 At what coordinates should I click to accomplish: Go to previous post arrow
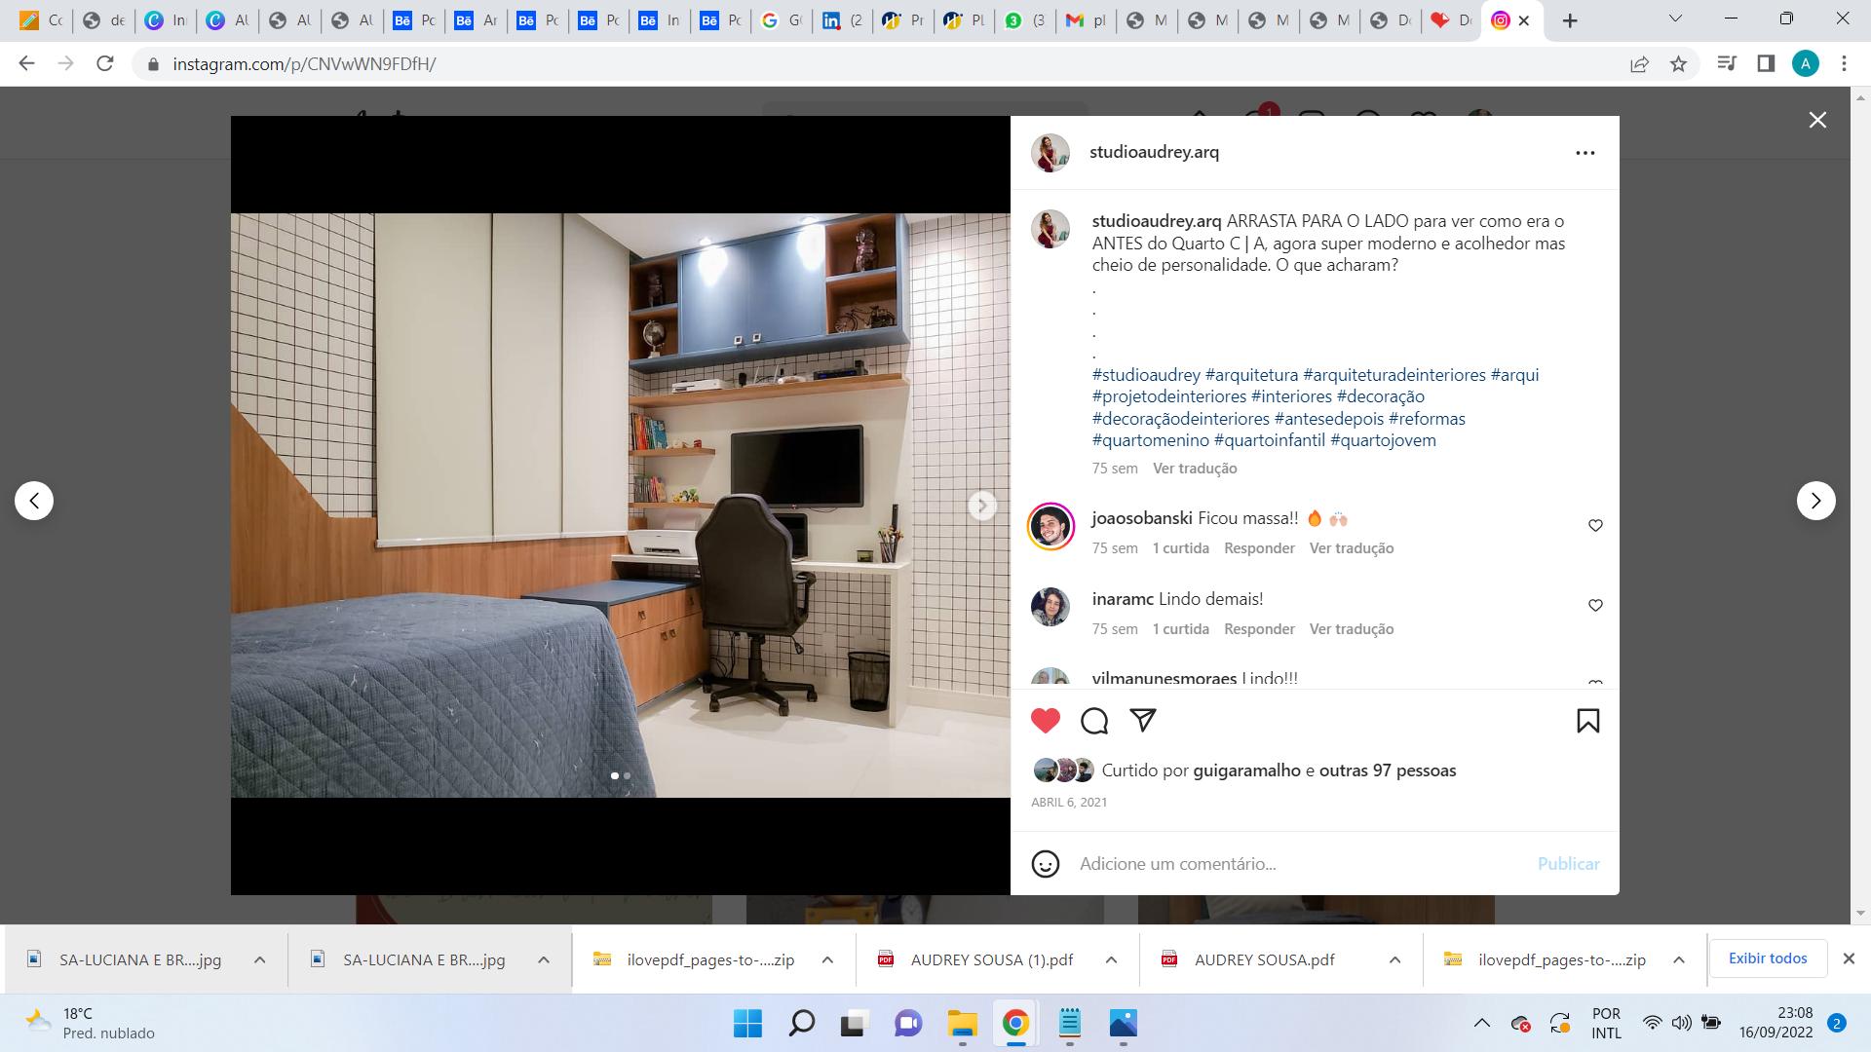click(x=34, y=501)
